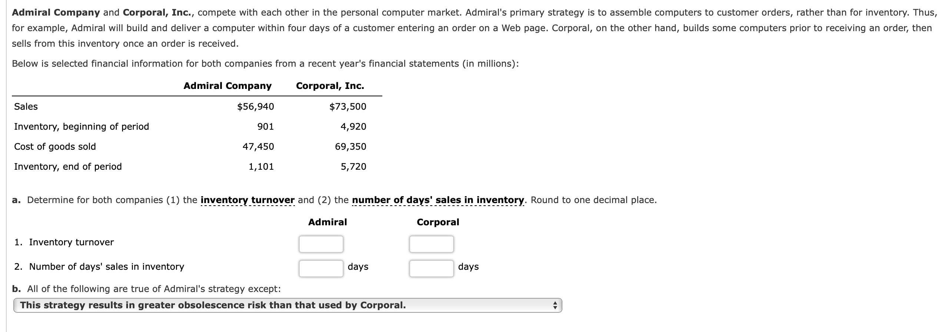Click the 'Inventory, beginning of period' row label
The height and width of the screenshot is (332, 944).
click(x=82, y=127)
